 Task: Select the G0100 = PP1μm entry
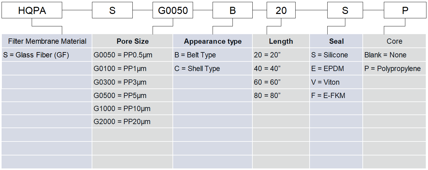pos(120,69)
